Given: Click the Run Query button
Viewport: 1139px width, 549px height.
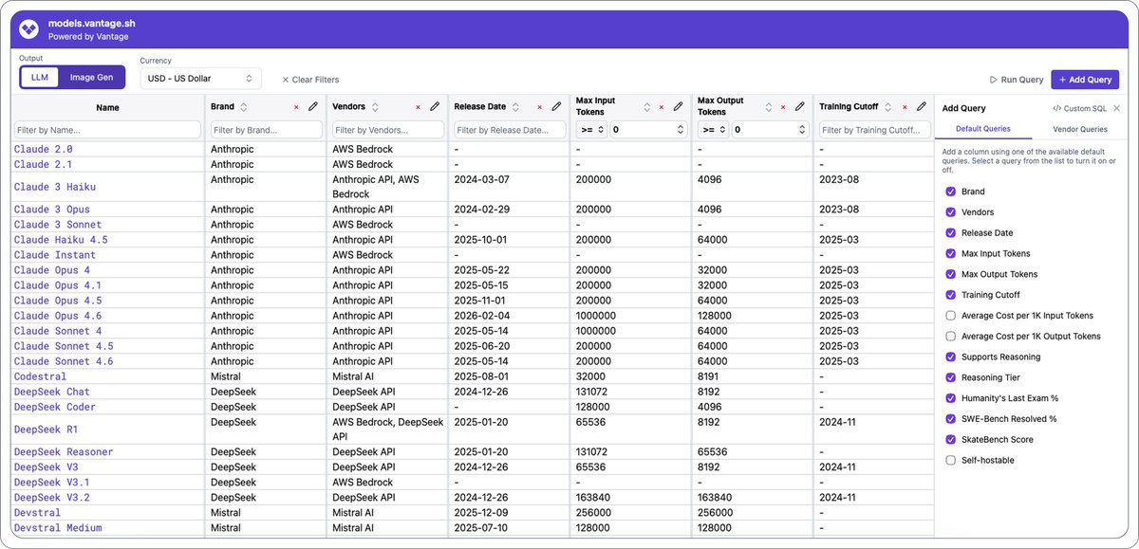Looking at the screenshot, I should point(1017,80).
